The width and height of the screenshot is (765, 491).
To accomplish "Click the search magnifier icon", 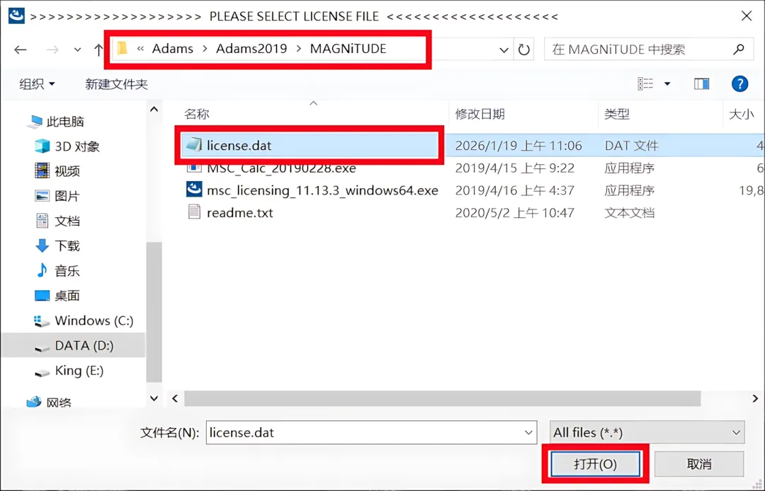I will pyautogui.click(x=739, y=50).
